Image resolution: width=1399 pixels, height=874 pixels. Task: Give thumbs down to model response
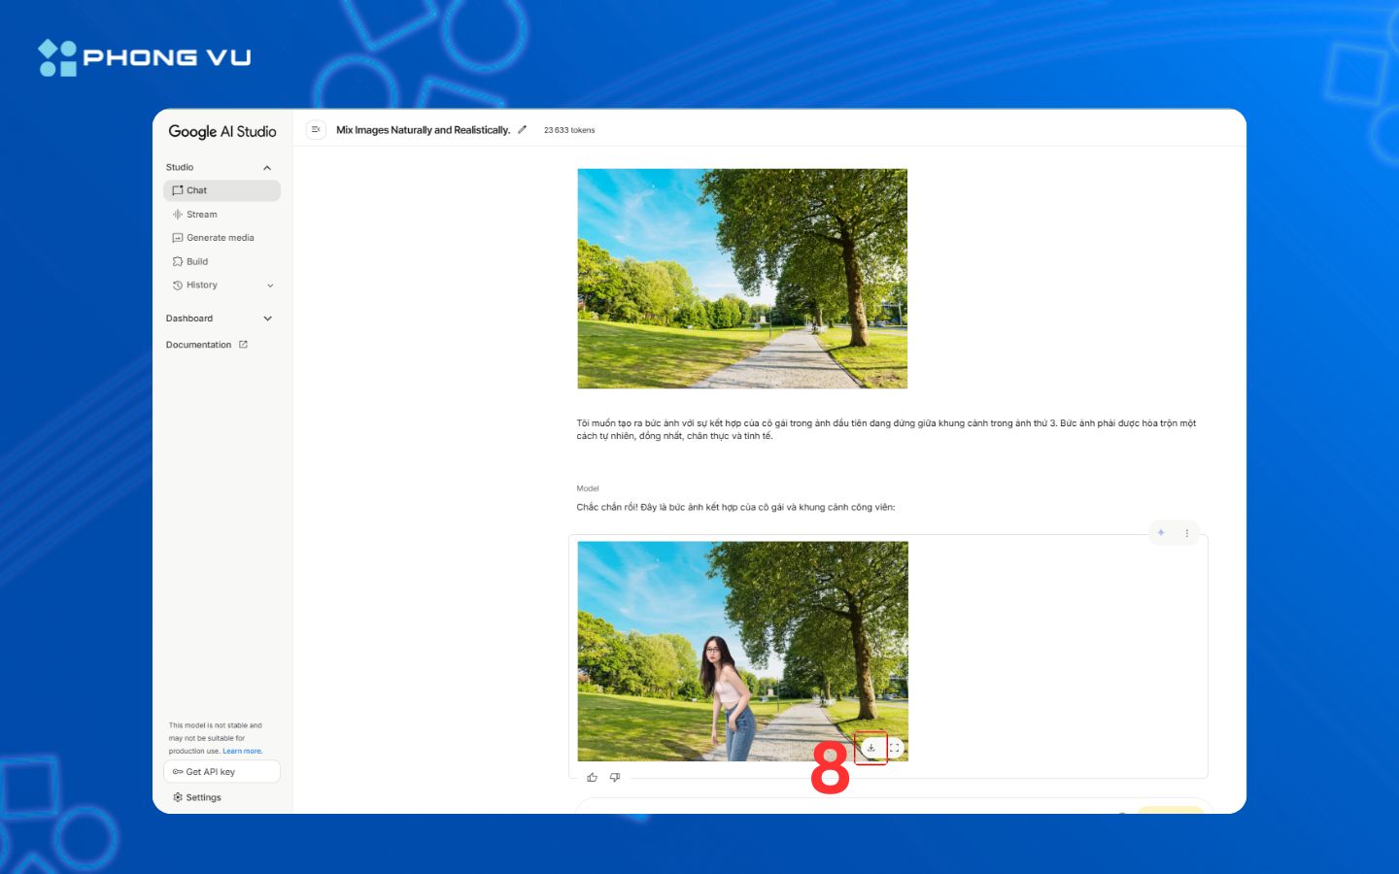coord(615,777)
